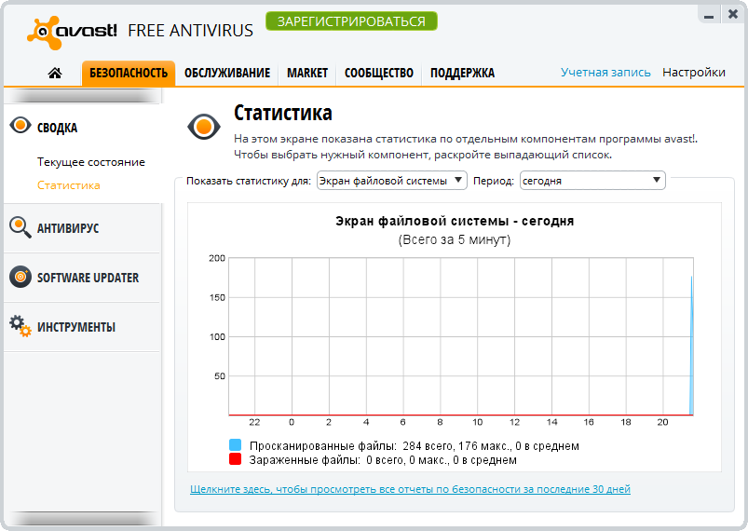Open Антивирус magnifier icon
The height and width of the screenshot is (531, 748).
click(x=20, y=227)
